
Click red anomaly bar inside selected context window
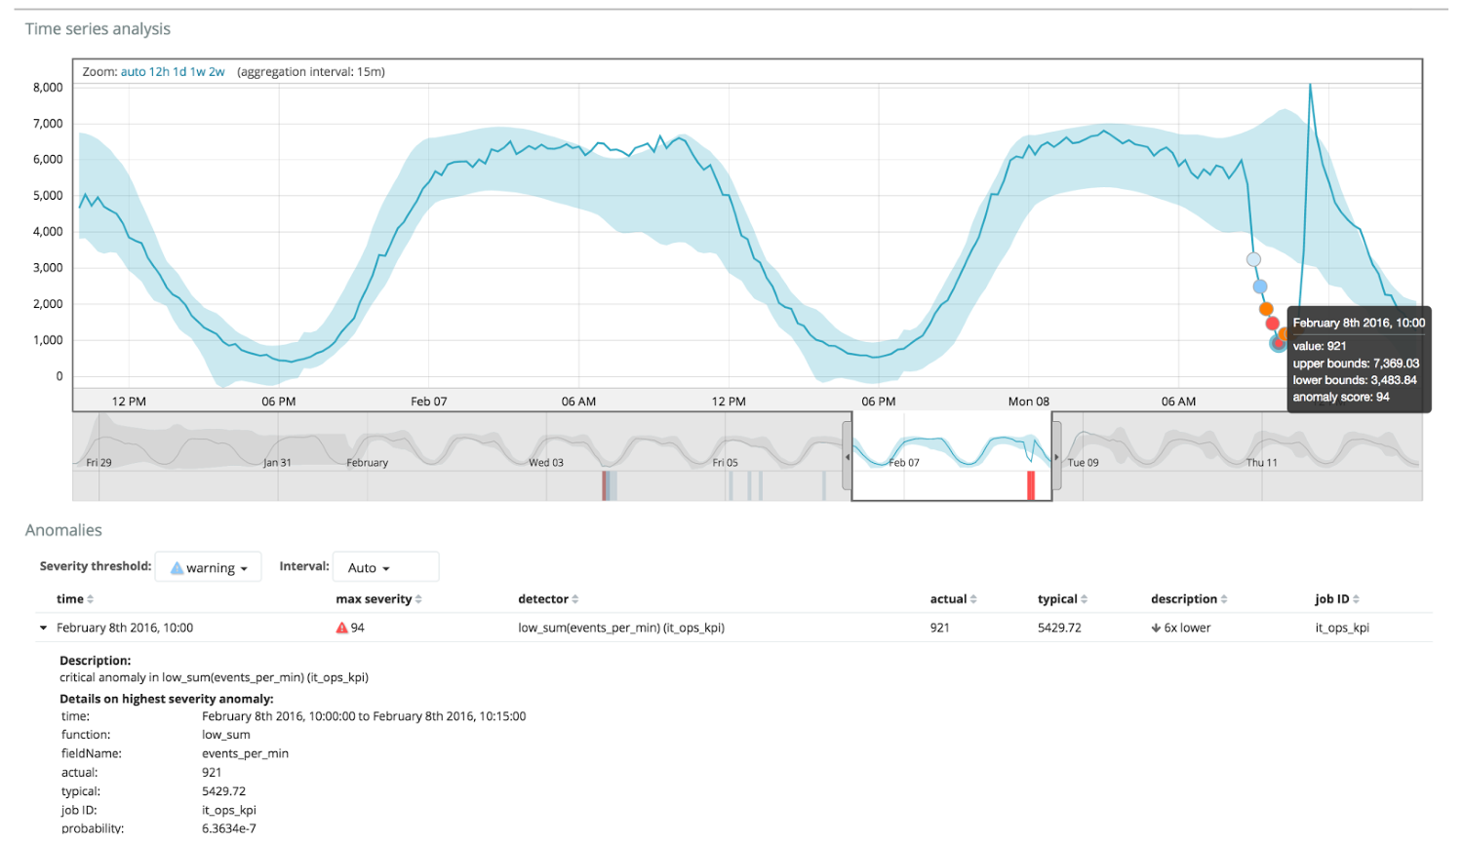pyautogui.click(x=1031, y=485)
